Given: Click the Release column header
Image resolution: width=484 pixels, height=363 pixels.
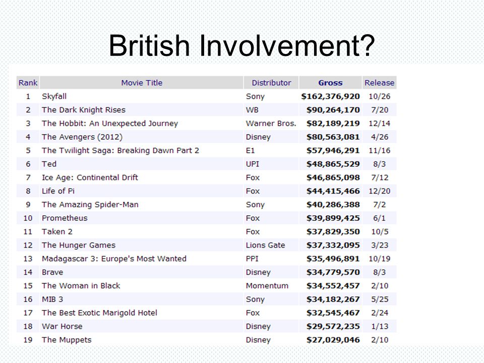Looking at the screenshot, I should tap(379, 83).
